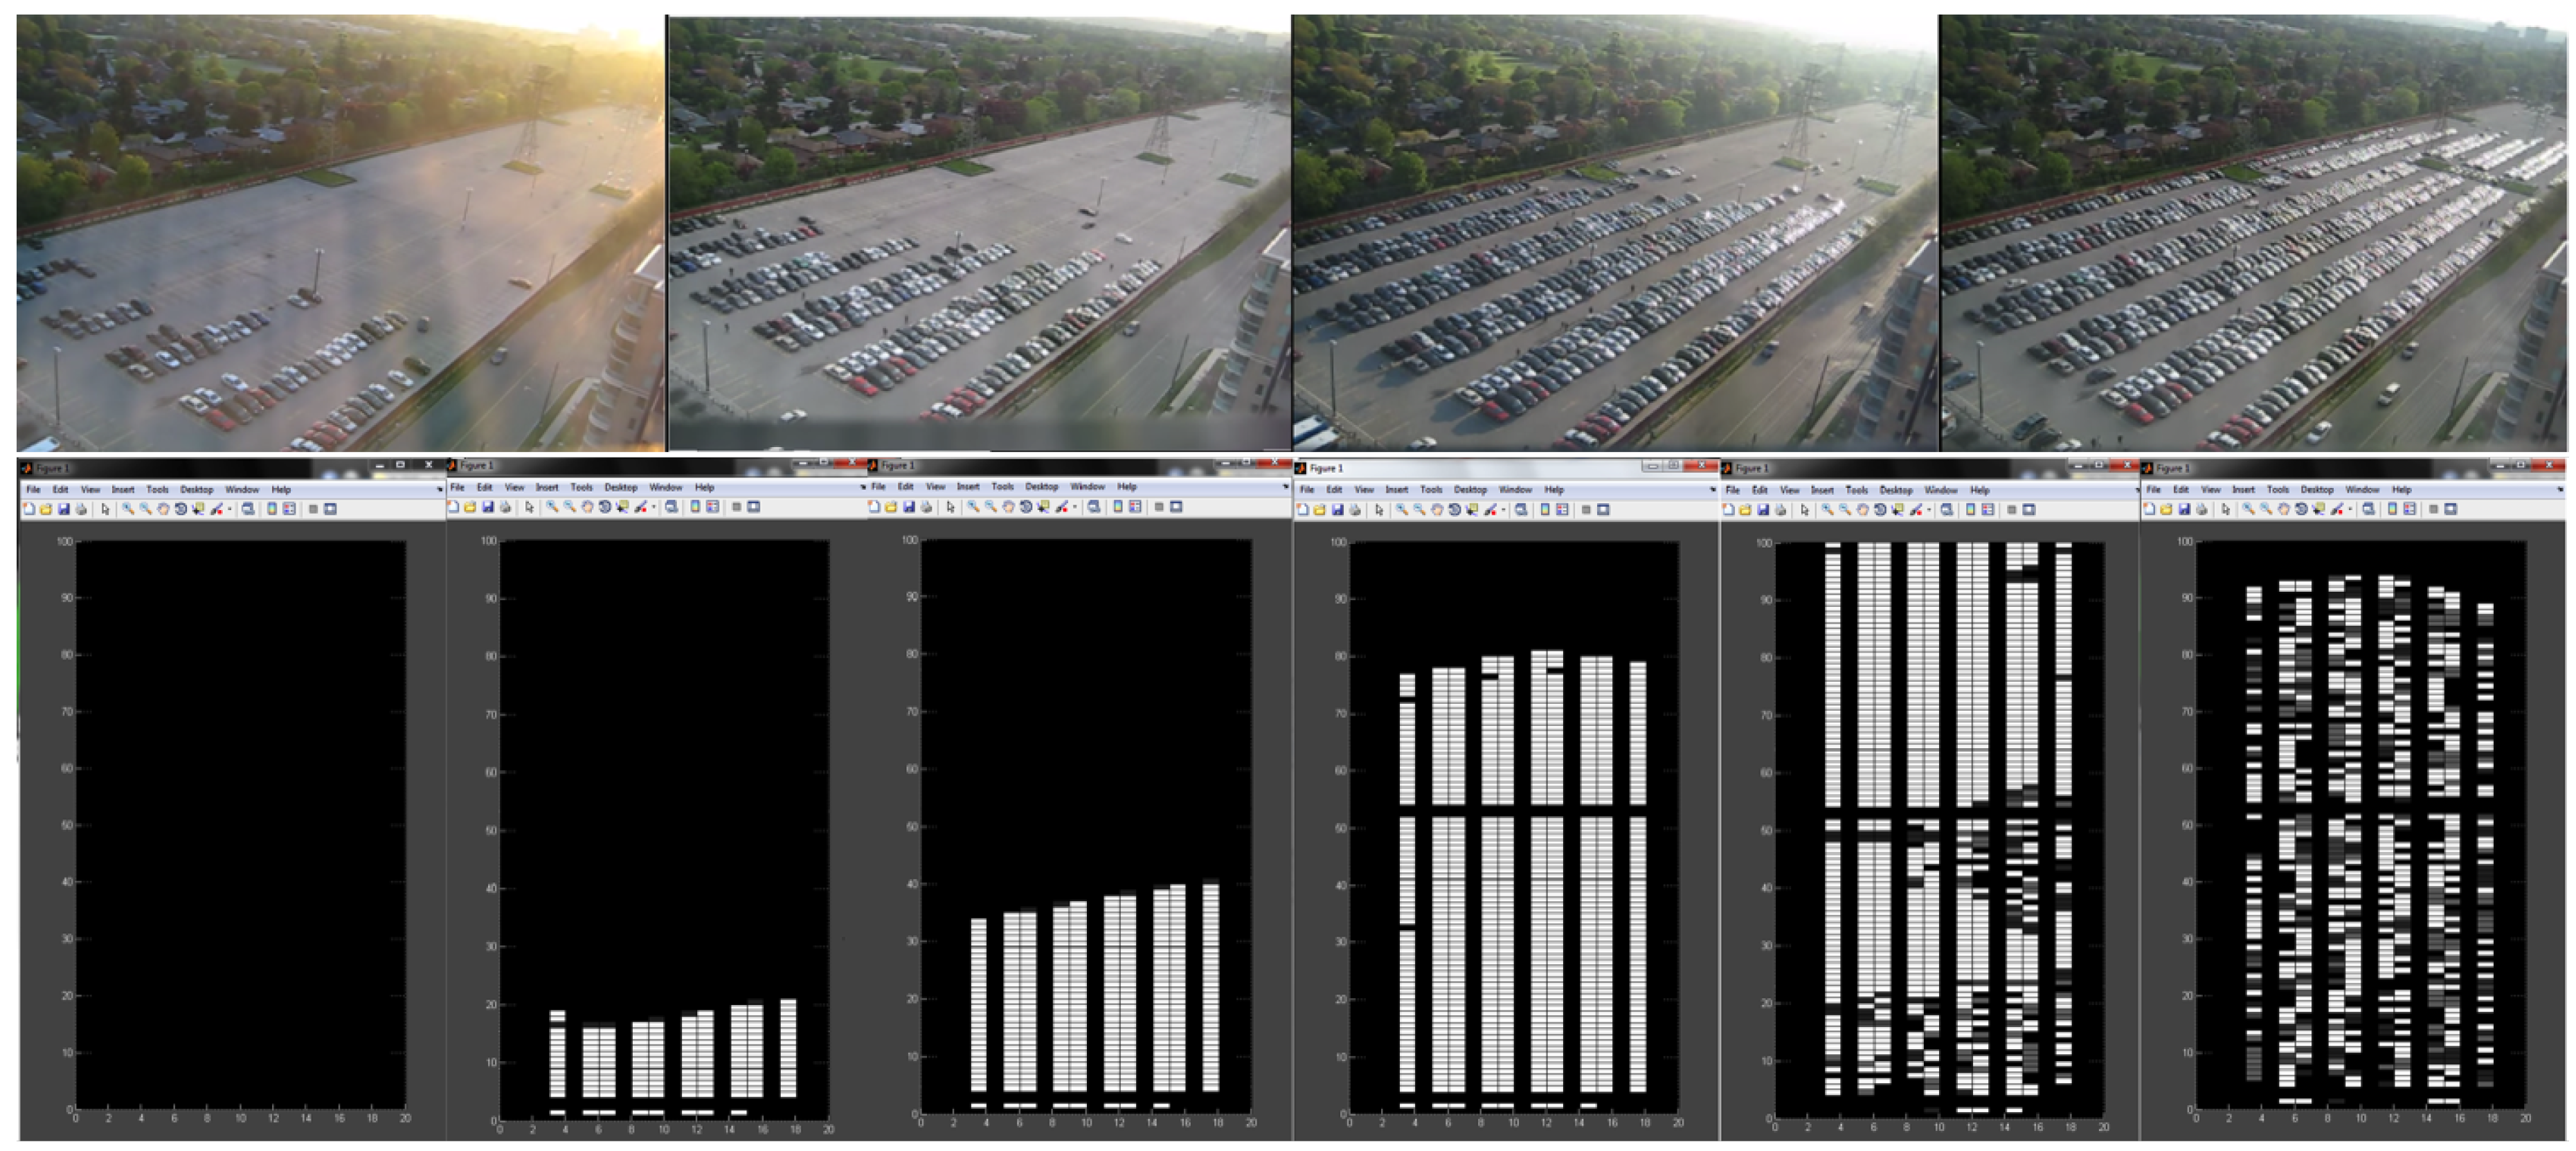Insert Legend in the all-black plot window

[x=289, y=509]
